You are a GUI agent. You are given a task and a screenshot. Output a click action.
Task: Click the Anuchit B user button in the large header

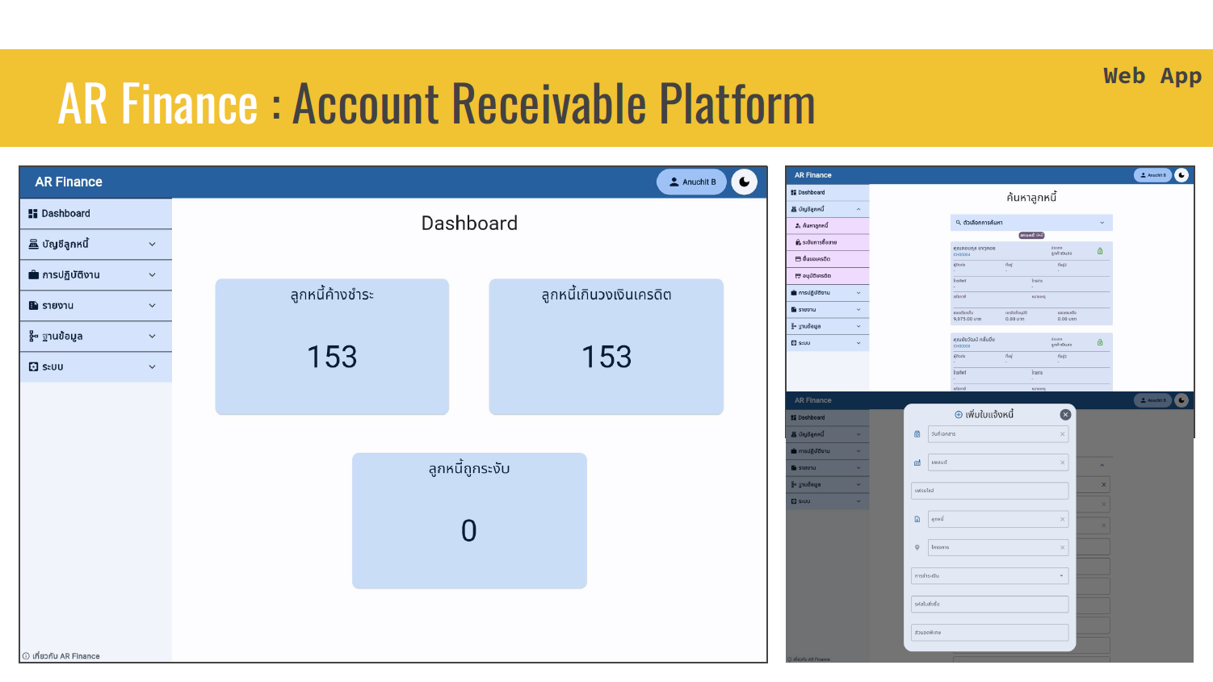tap(691, 182)
